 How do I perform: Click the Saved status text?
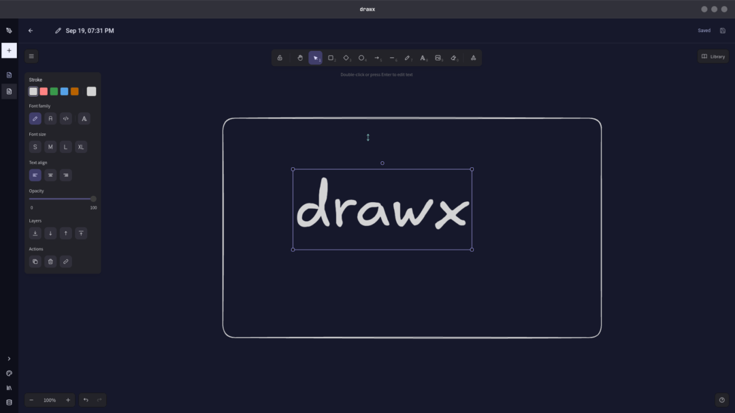tap(704, 31)
